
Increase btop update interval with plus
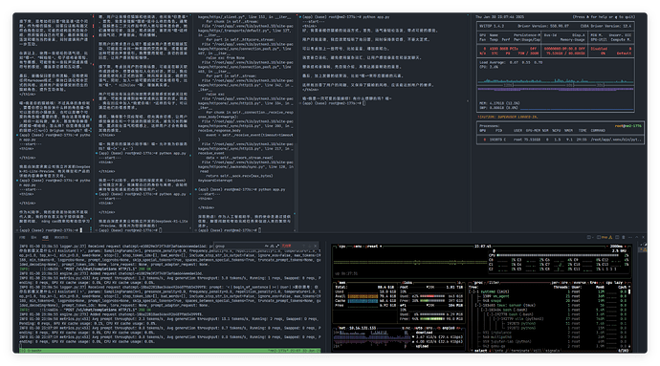pyautogui.click(x=626, y=247)
